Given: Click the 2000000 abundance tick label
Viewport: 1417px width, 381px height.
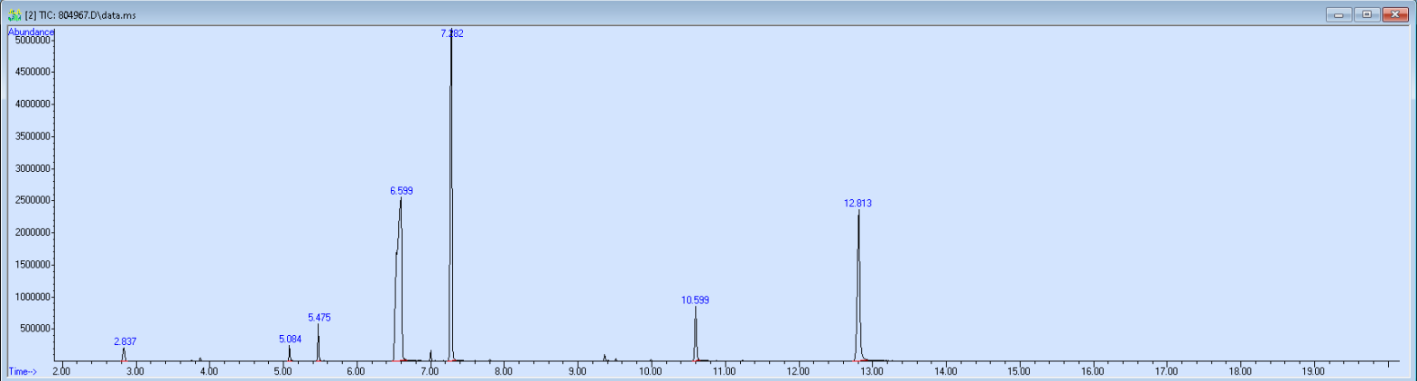Looking at the screenshot, I should [x=32, y=232].
